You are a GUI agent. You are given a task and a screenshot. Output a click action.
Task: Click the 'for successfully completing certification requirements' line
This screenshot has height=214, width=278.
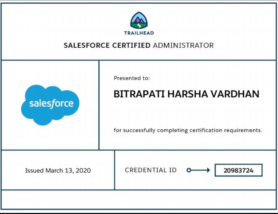(188, 130)
